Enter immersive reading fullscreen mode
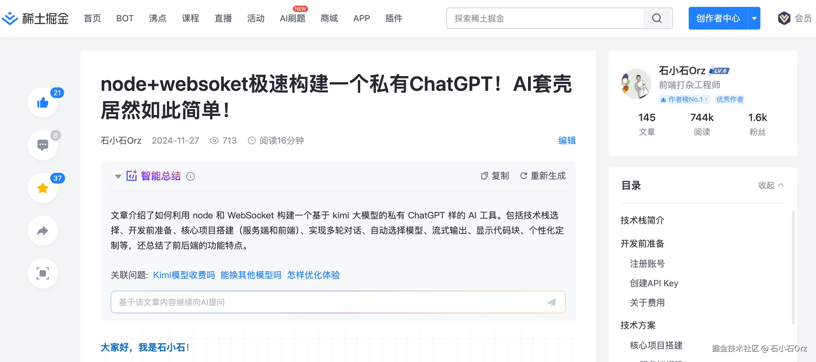This screenshot has width=816, height=362. coord(42,273)
